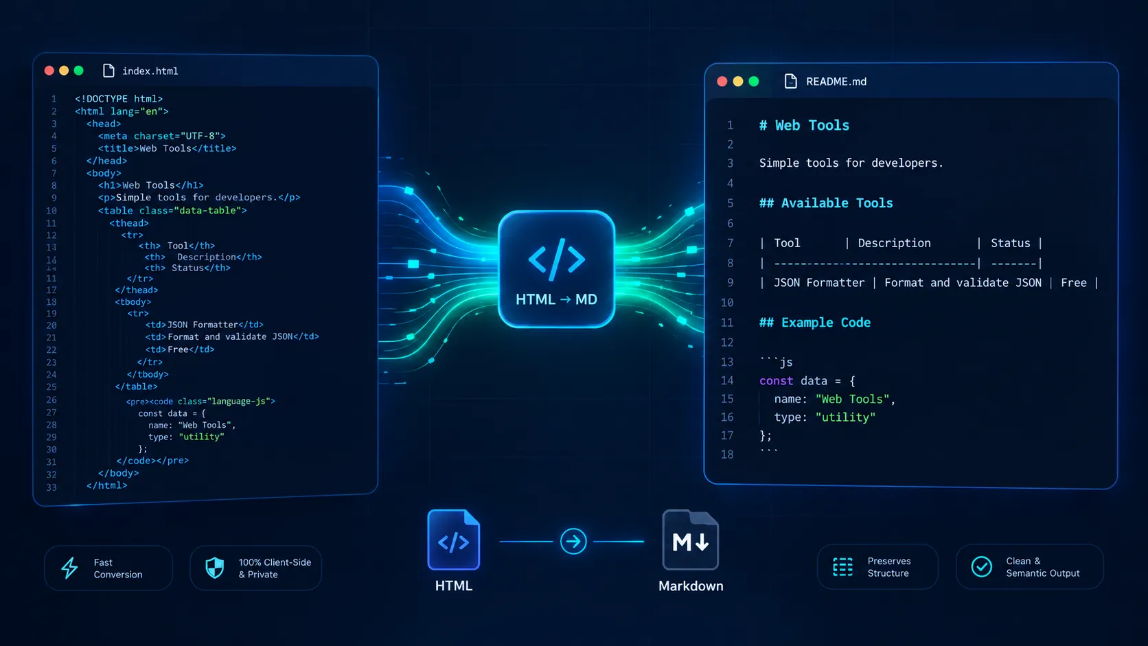Click line number 33 in index.html
1148x646 pixels.
51,487
